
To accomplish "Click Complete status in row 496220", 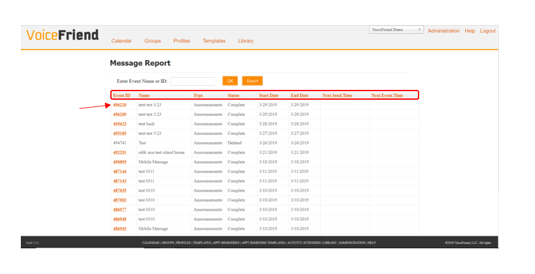I will click(236, 105).
